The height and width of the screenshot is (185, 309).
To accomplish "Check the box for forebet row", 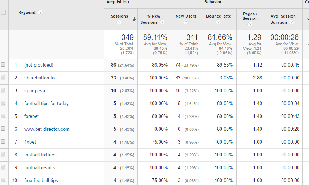I will pyautogui.click(x=3, y=116).
